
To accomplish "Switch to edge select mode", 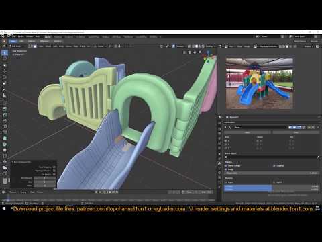I will pos(32,46).
